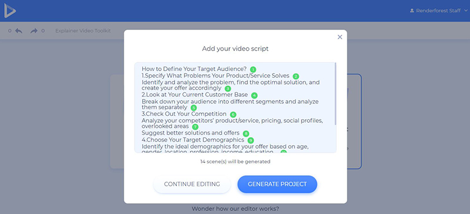Image resolution: width=470 pixels, height=214 pixels.
Task: Undo the last action arrow
Action: (x=19, y=31)
